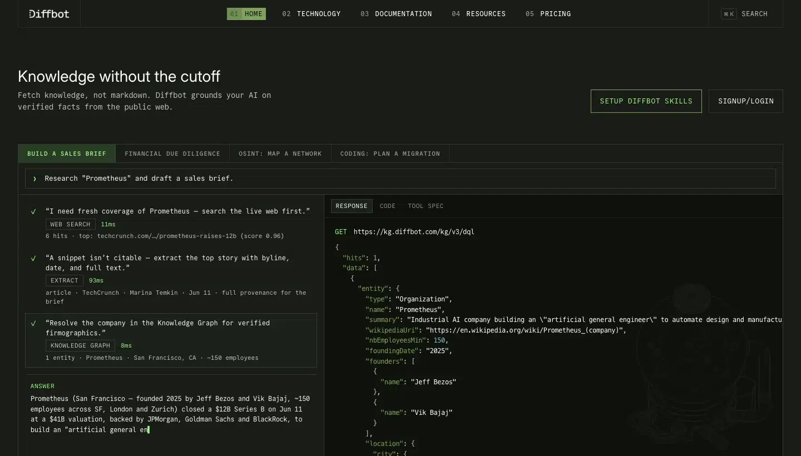
Task: Click the Knowledge Graph tool badge
Action: 80,345
